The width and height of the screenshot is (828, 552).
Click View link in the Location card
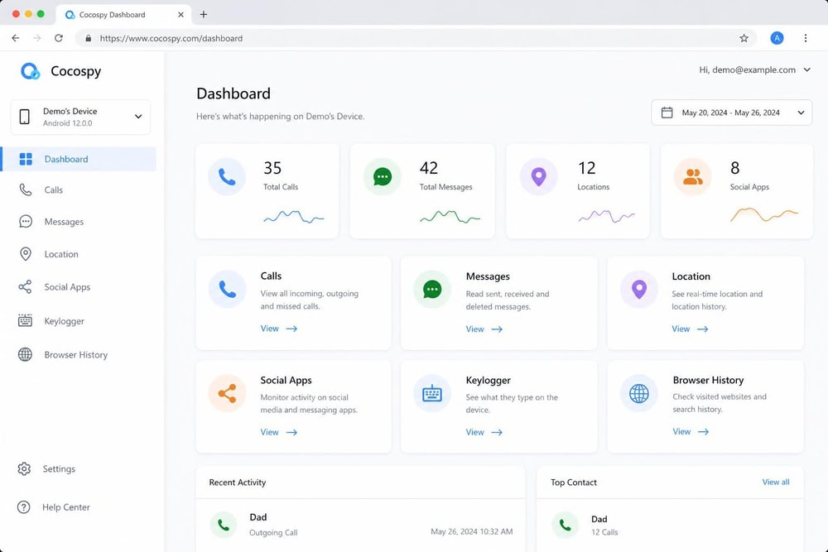click(690, 329)
